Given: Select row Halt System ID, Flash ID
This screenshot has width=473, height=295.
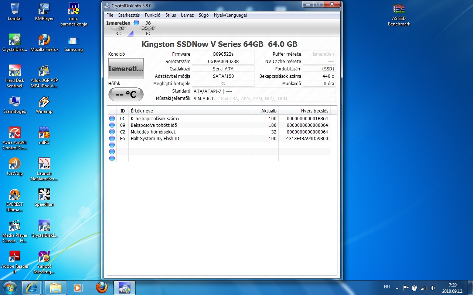Looking at the screenshot, I should tap(219, 138).
